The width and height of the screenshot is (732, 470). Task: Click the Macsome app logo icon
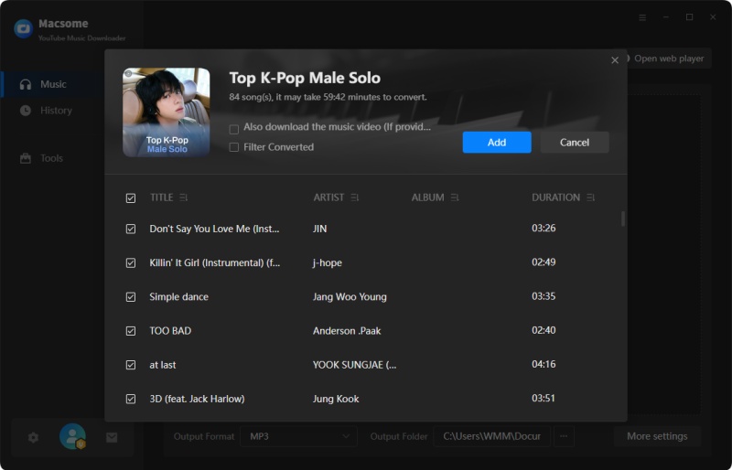[x=24, y=29]
